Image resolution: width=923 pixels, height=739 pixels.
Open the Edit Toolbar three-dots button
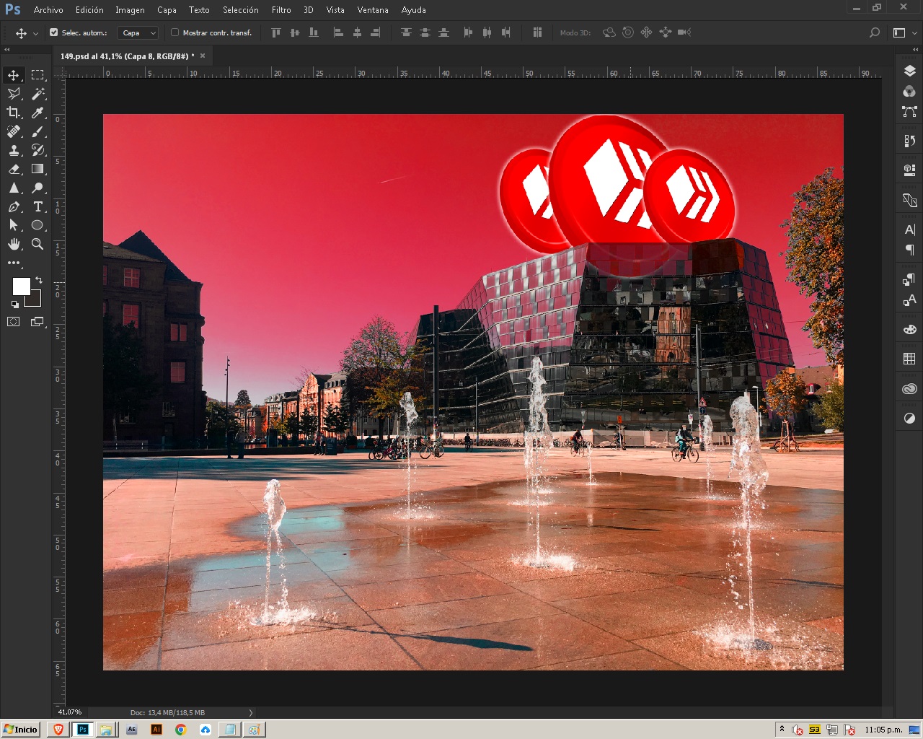tap(14, 263)
